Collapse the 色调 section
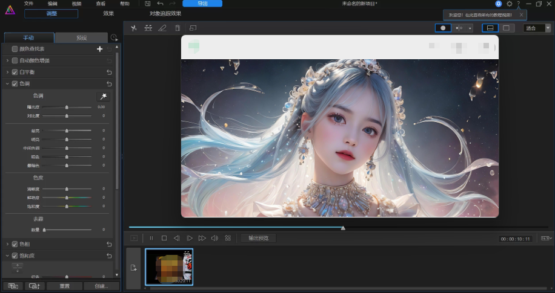 click(x=7, y=83)
